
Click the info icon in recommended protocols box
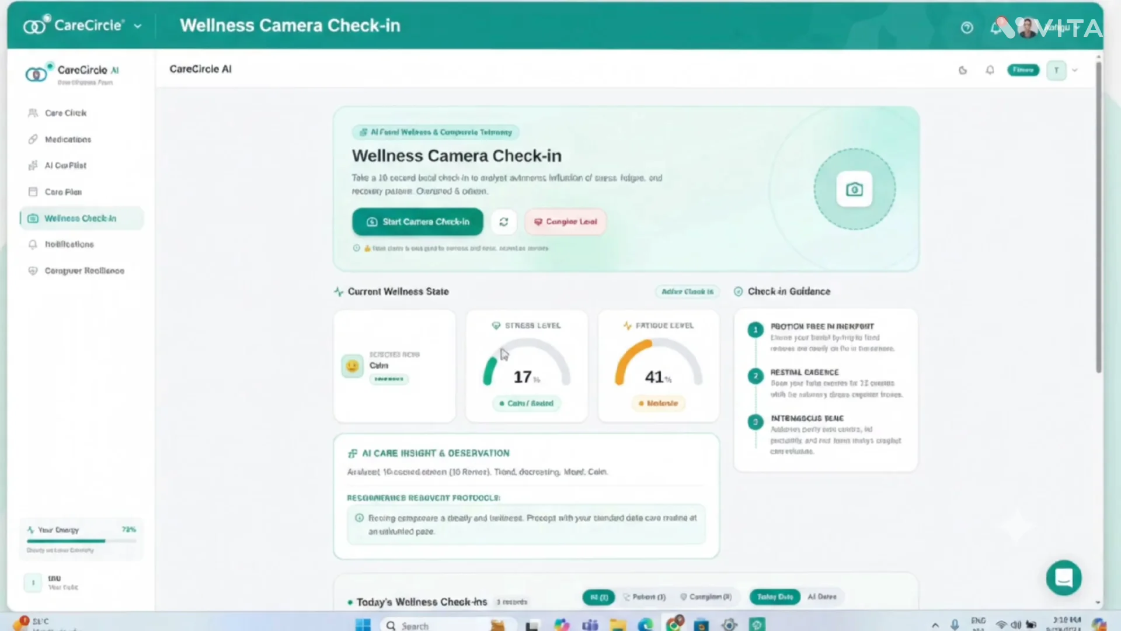click(x=360, y=518)
